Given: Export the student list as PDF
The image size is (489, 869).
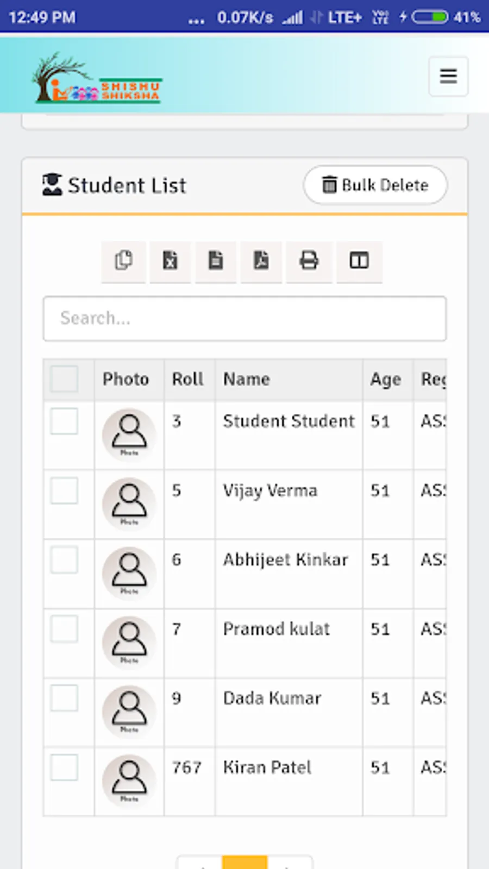Looking at the screenshot, I should pos(261,261).
